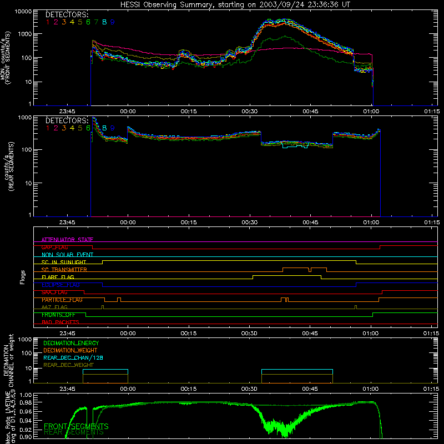This screenshot has width=444, height=444.
Task: Click the ATTENUATOR_STATE flag label
Action: (67, 240)
